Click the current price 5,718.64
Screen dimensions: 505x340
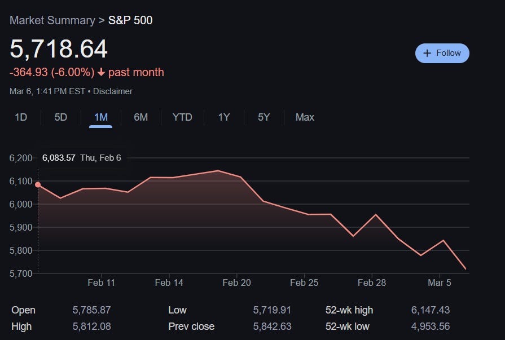coord(59,49)
